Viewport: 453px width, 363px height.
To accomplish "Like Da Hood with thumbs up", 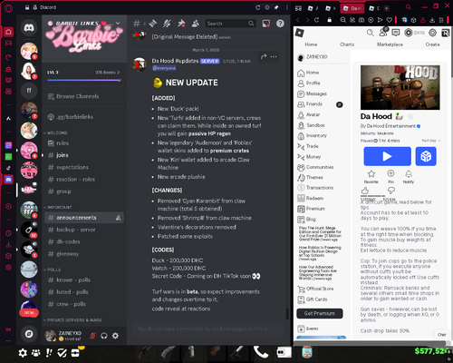I will pyautogui.click(x=365, y=191).
